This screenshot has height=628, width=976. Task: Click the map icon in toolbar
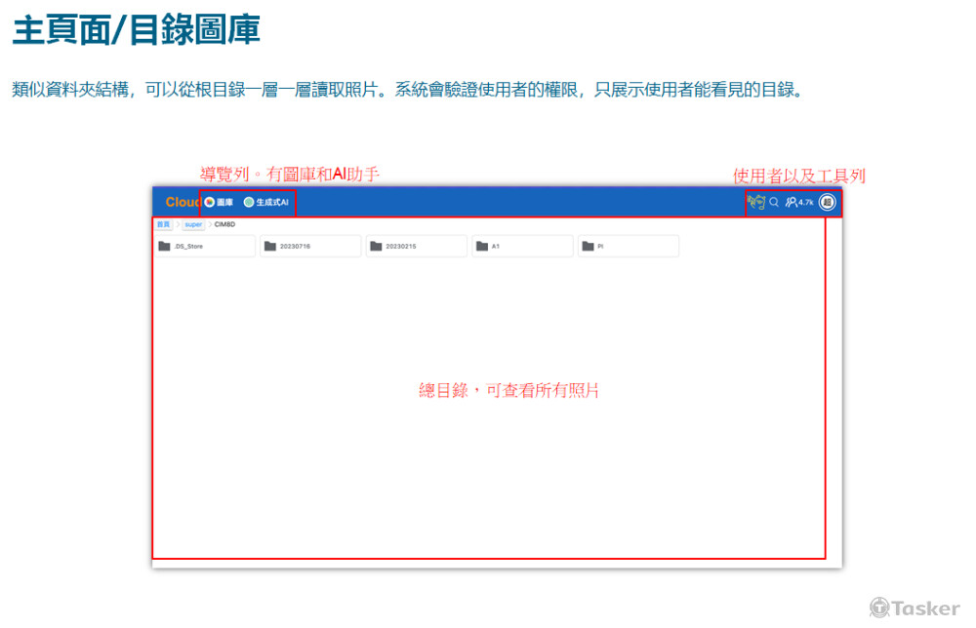pos(755,202)
